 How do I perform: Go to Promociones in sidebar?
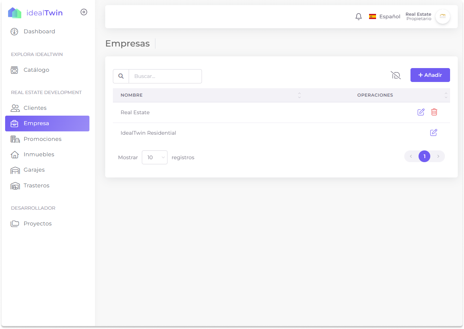click(x=43, y=139)
